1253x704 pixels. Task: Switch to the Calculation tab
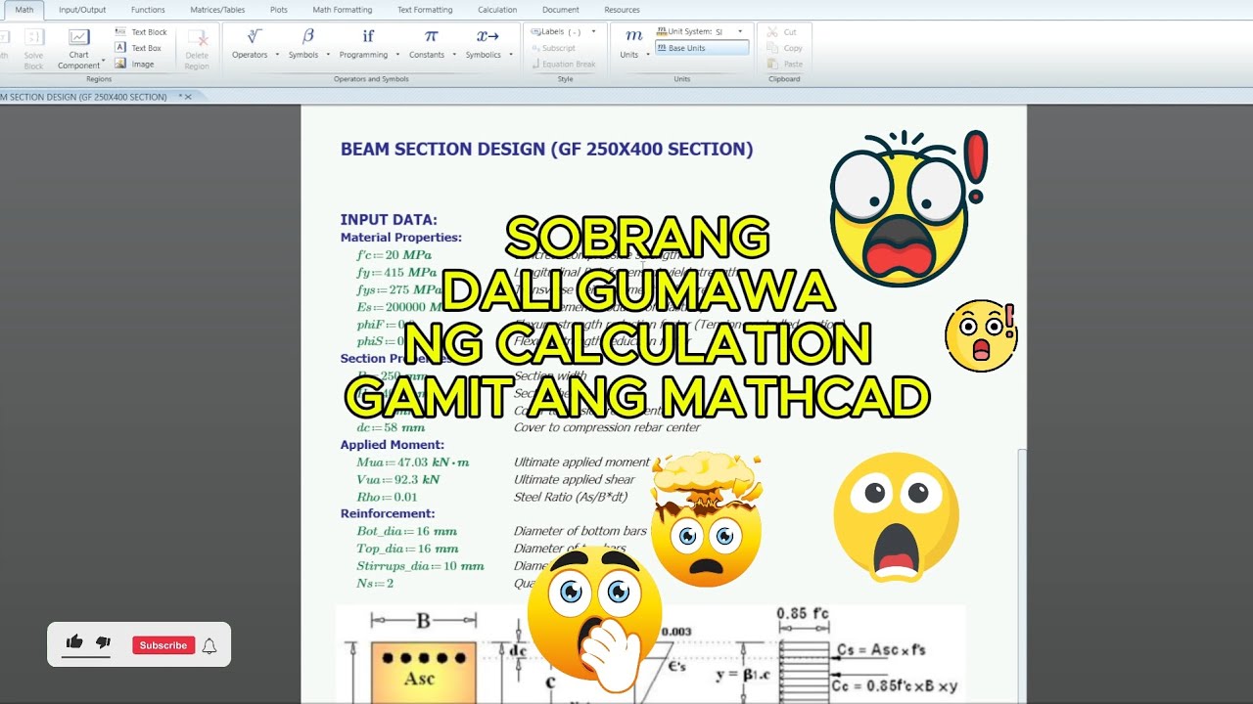tap(497, 10)
